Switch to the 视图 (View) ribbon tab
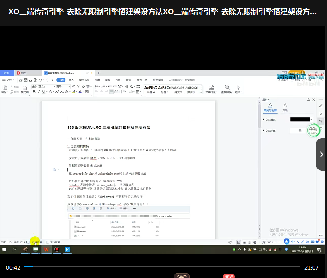Screen dimensions: 327x278 (x=118, y=80)
